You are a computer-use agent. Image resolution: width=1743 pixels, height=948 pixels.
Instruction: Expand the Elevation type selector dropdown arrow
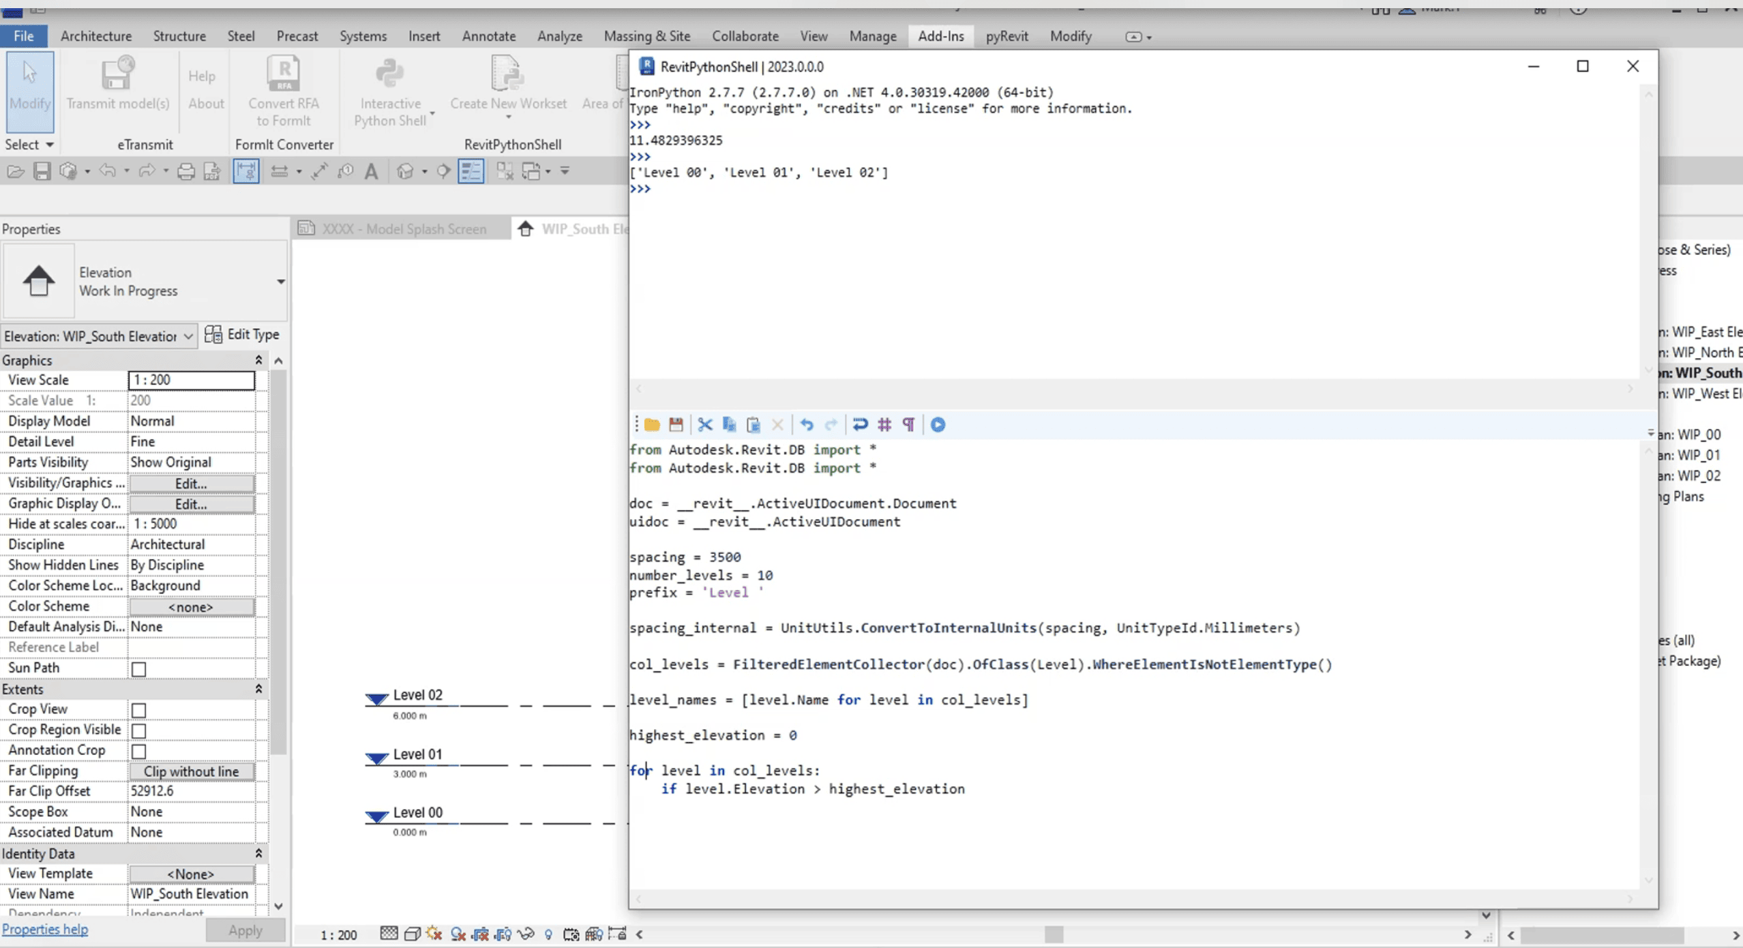point(280,281)
